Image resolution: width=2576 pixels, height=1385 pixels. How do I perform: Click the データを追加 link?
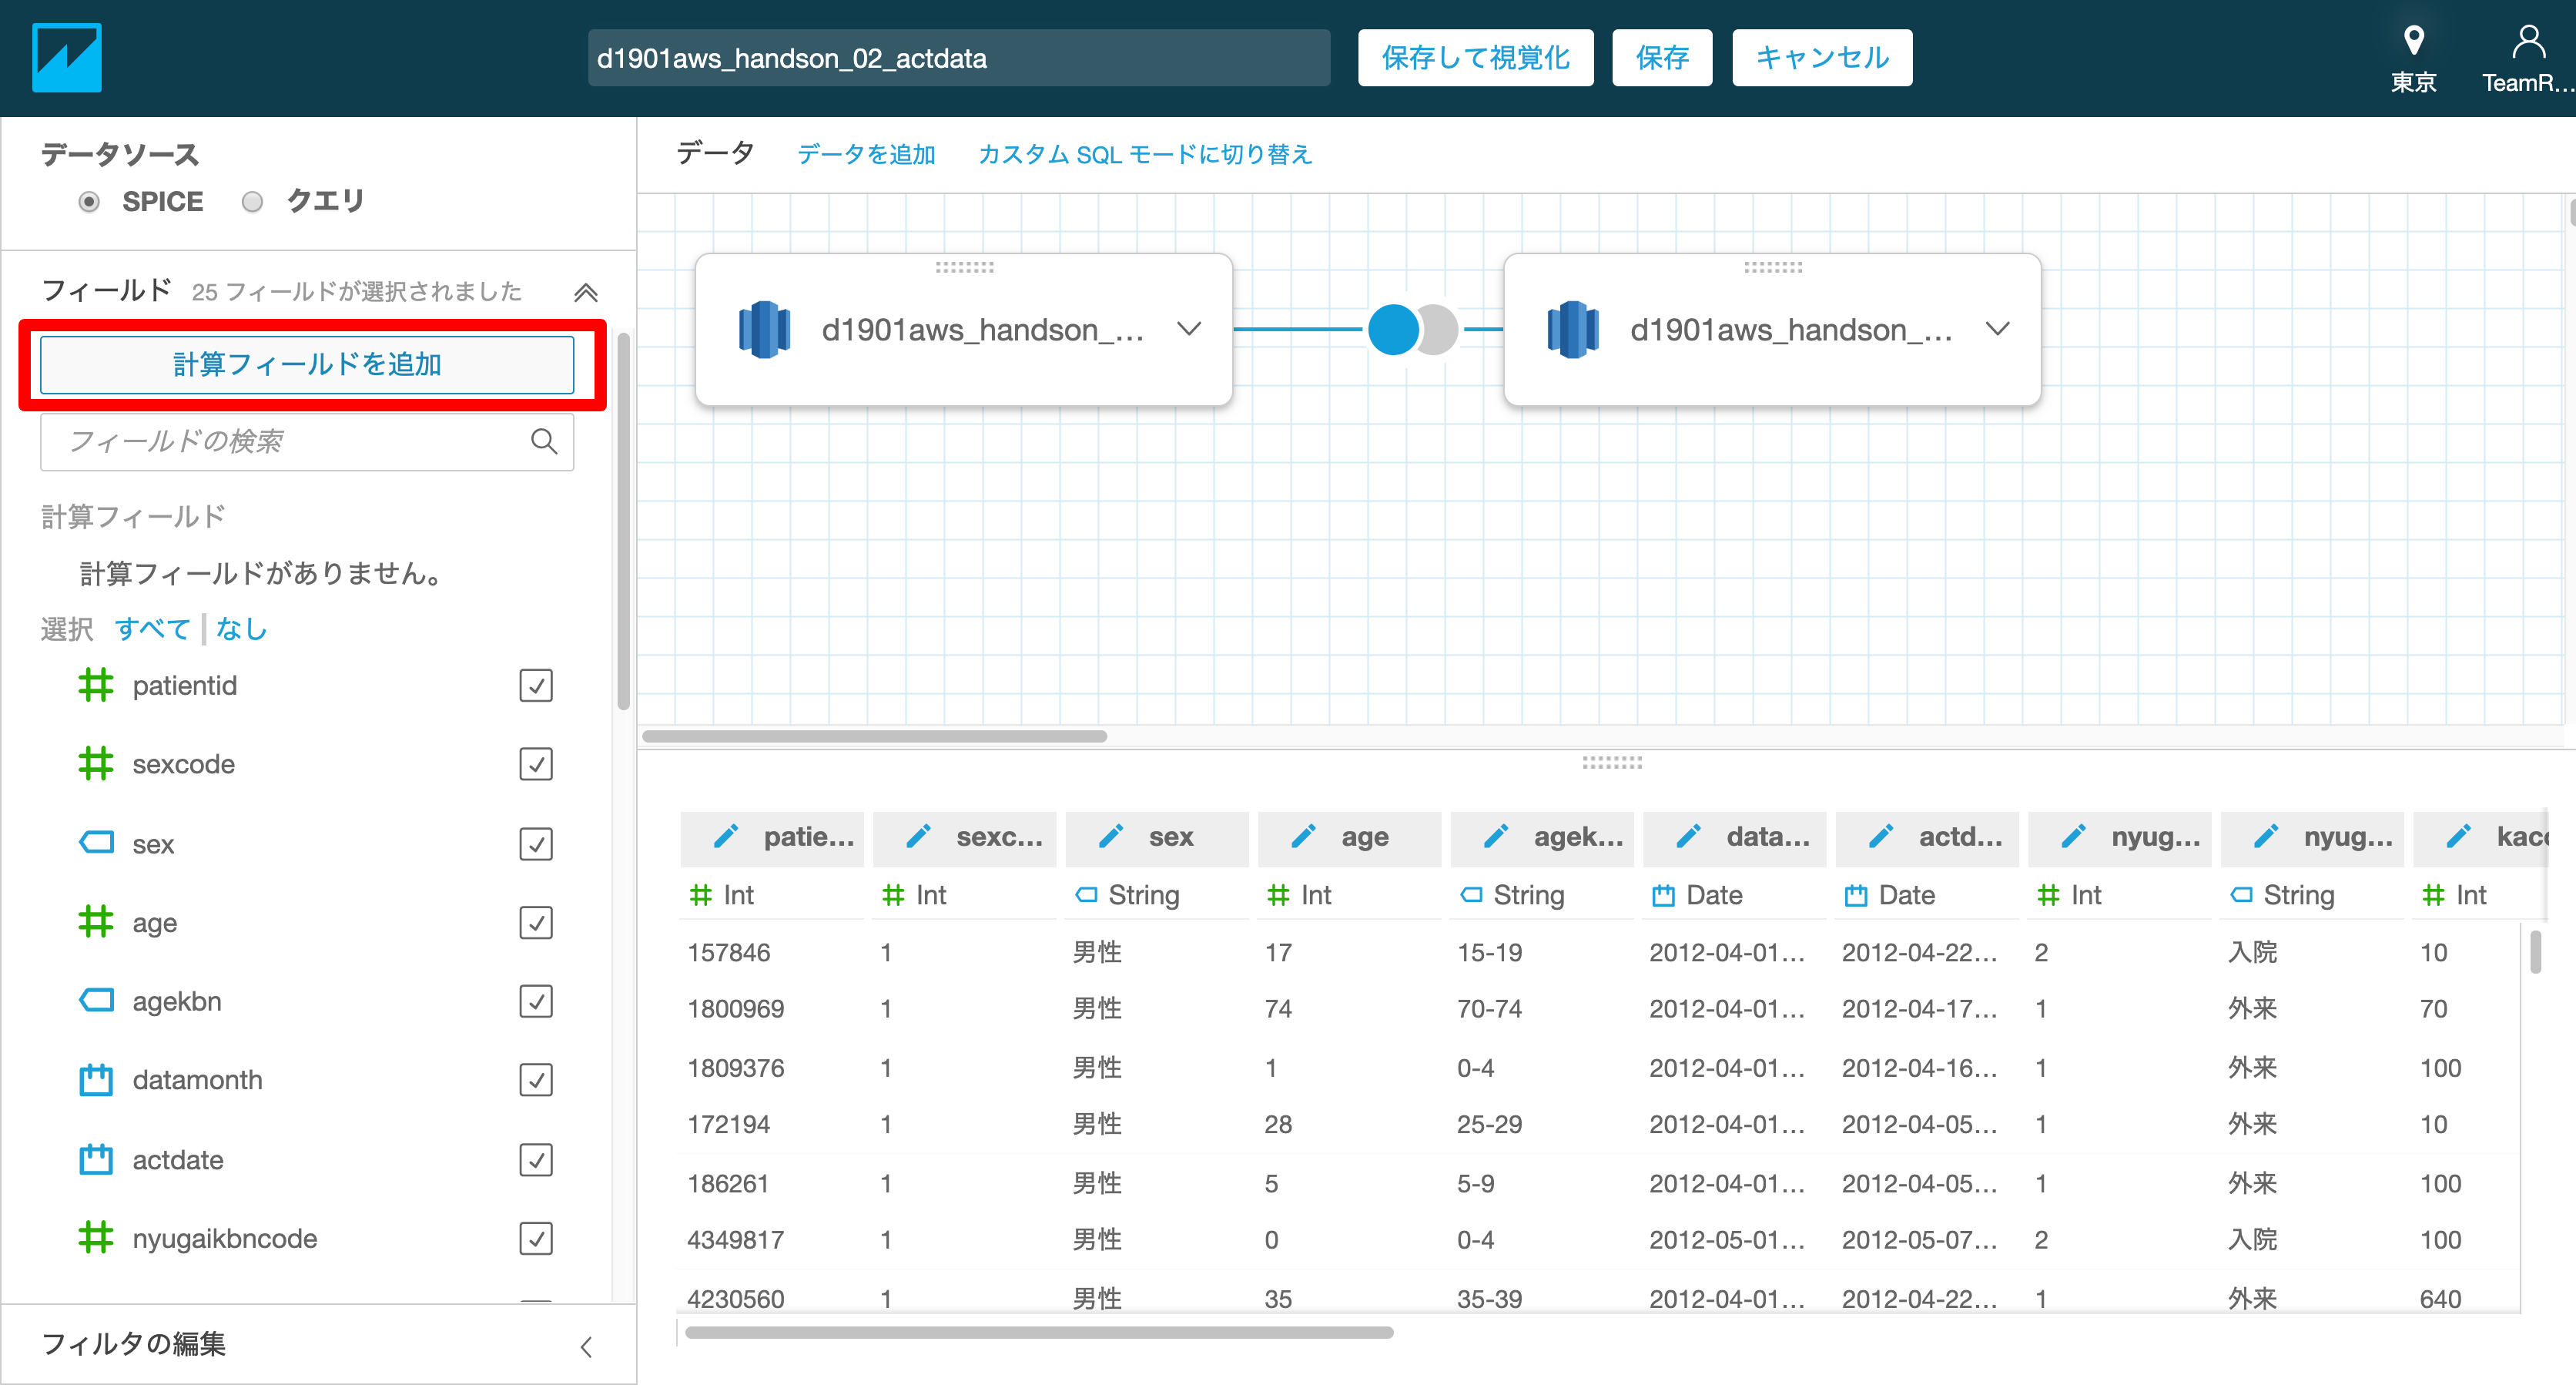(866, 154)
